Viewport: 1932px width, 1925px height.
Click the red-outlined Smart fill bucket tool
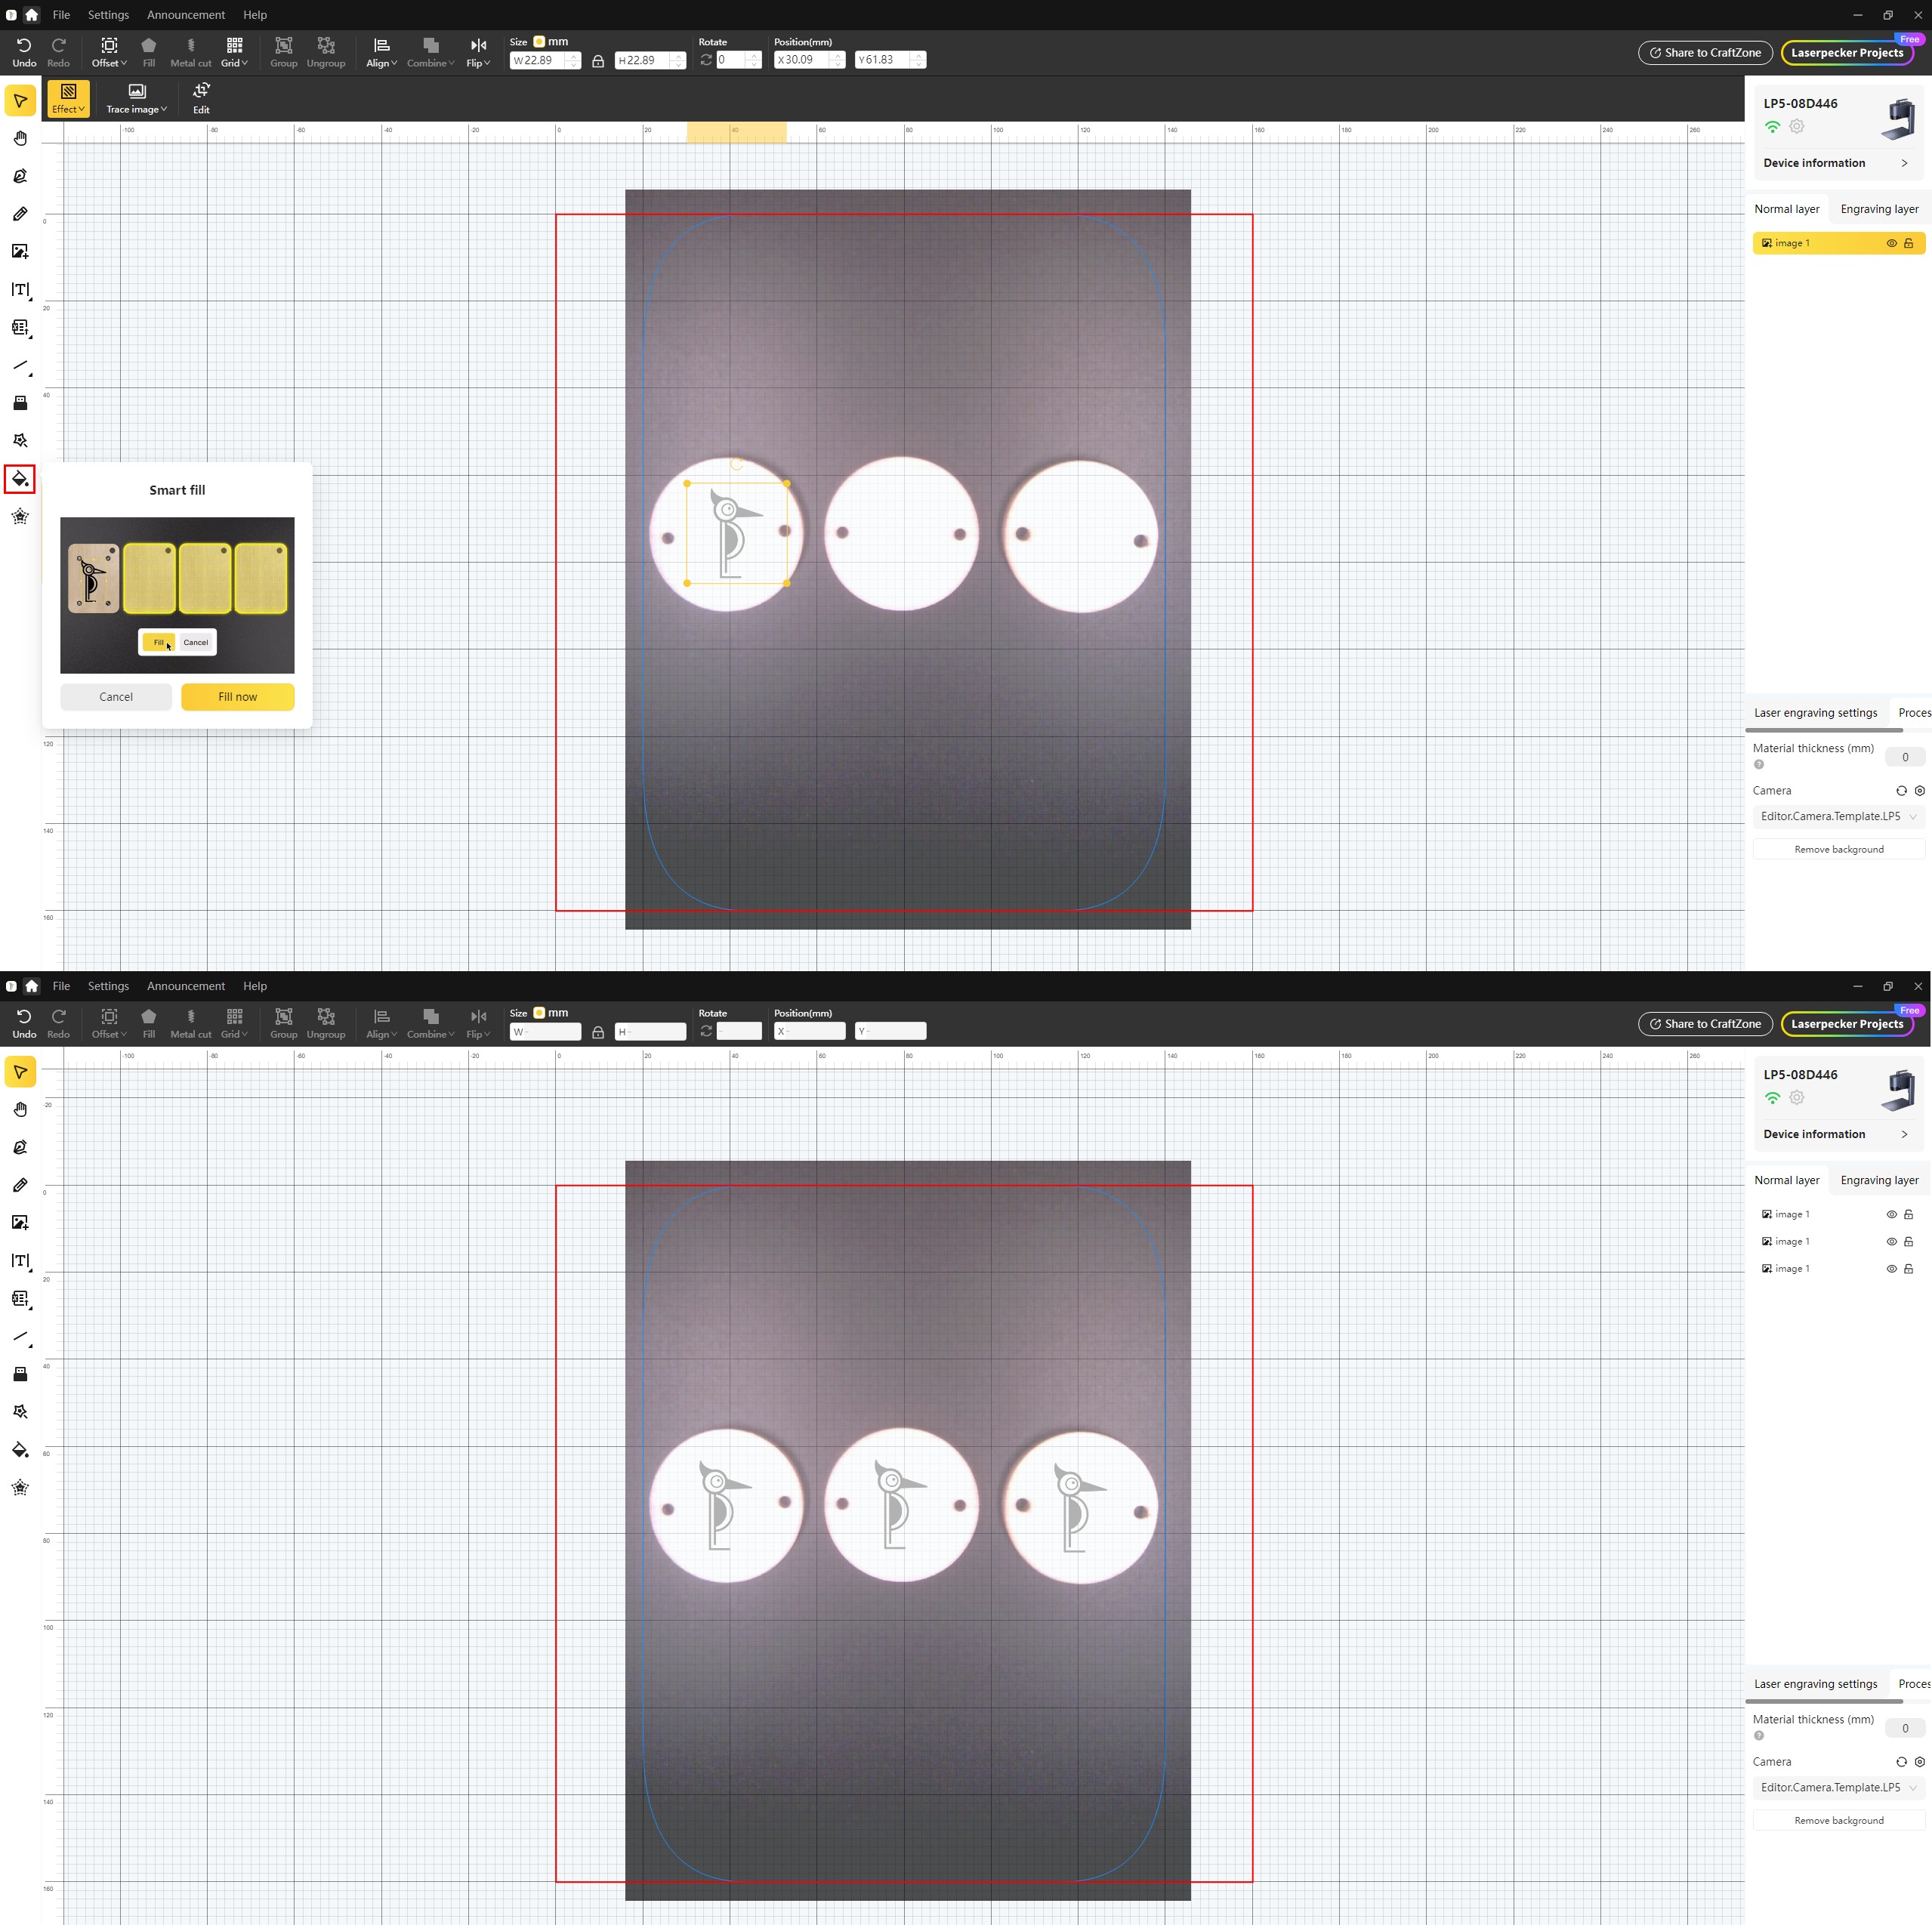(x=20, y=479)
